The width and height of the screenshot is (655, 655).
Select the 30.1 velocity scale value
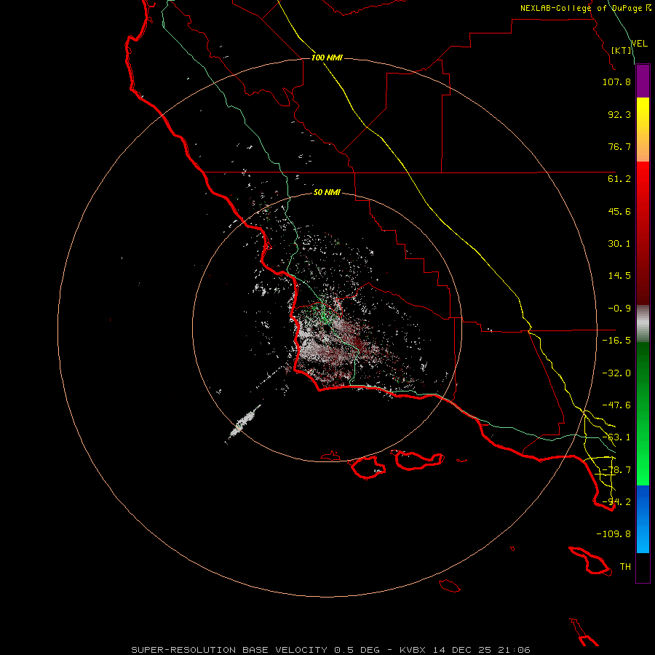click(x=619, y=244)
